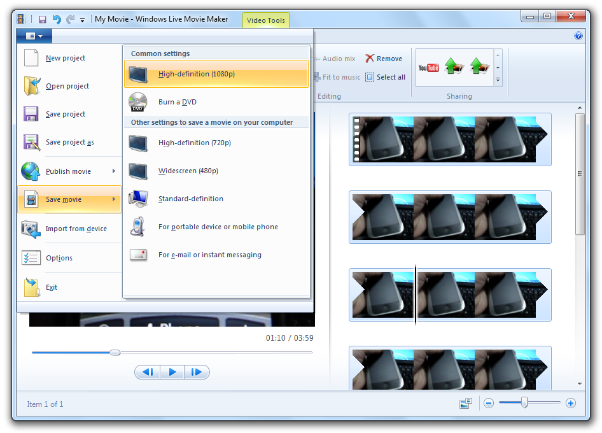Click the storyboard scrollbar down arrow
The image size is (602, 433).
point(580,384)
